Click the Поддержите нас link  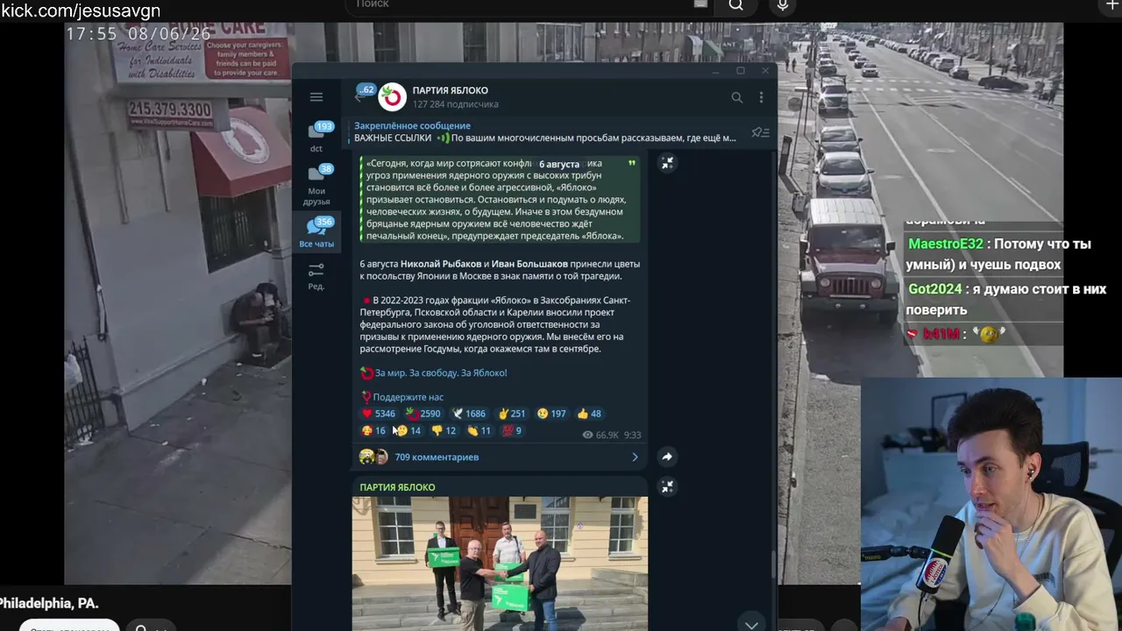(408, 397)
